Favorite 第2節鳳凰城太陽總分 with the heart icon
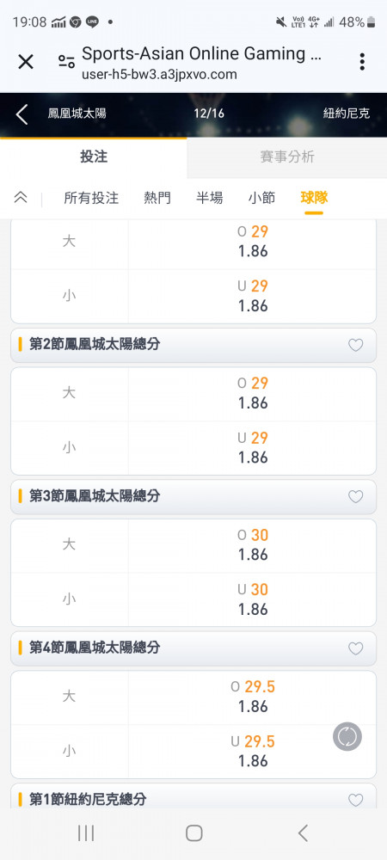Screen dimensions: 387x860 356,345
